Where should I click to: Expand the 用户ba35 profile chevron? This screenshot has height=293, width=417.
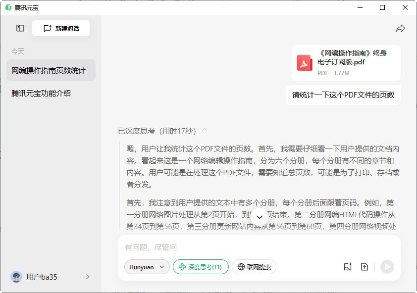[x=88, y=277]
